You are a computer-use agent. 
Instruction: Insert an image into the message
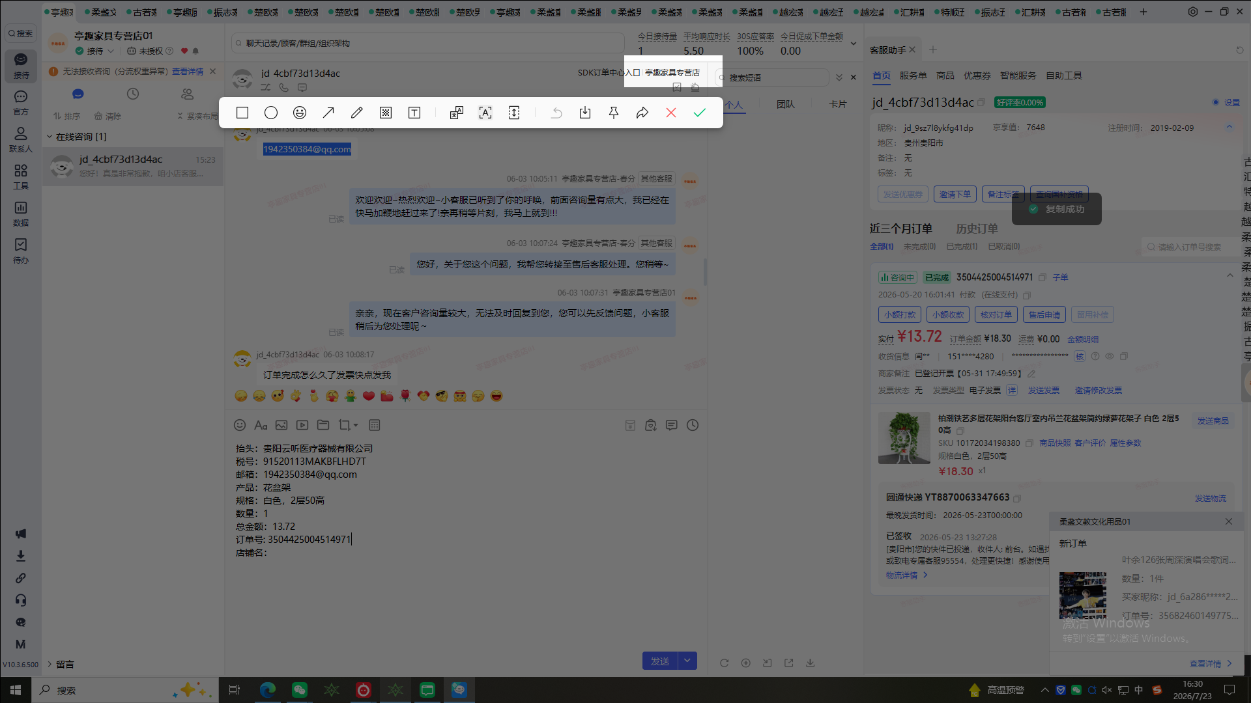coord(281,425)
